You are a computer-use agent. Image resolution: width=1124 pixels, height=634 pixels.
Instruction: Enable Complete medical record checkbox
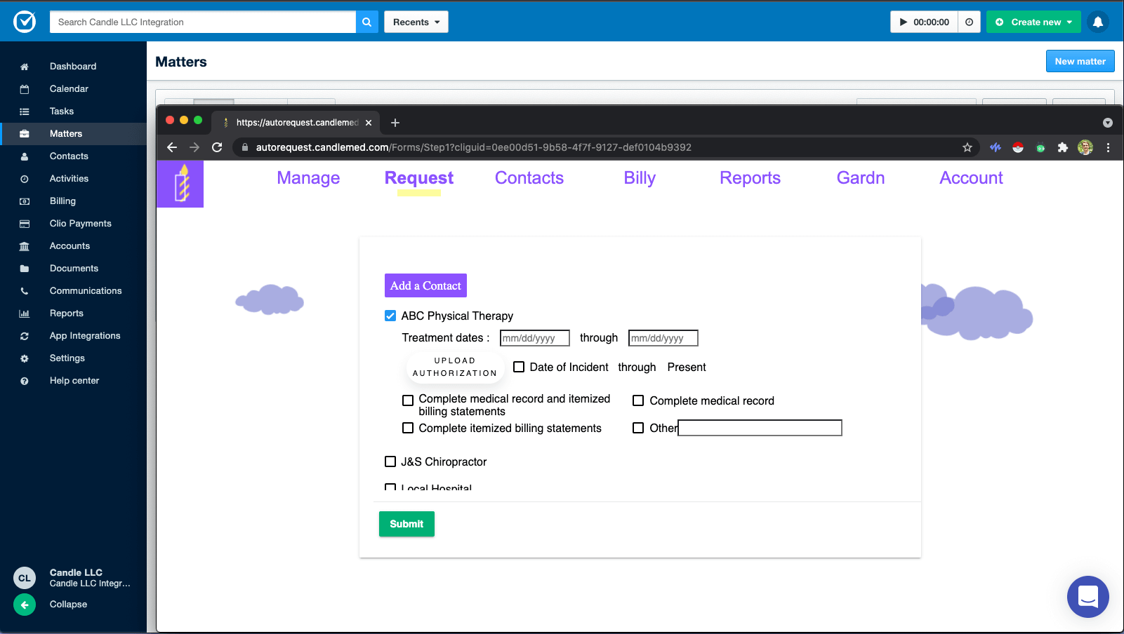(638, 400)
